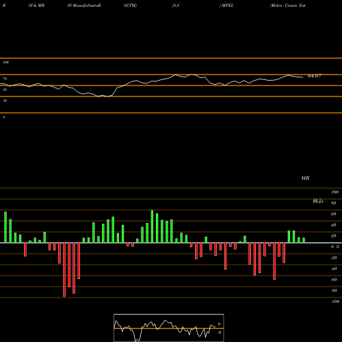Select the 'SI MunafaSutraR' header label
This screenshot has width=342, height=342.
click(x=84, y=5)
